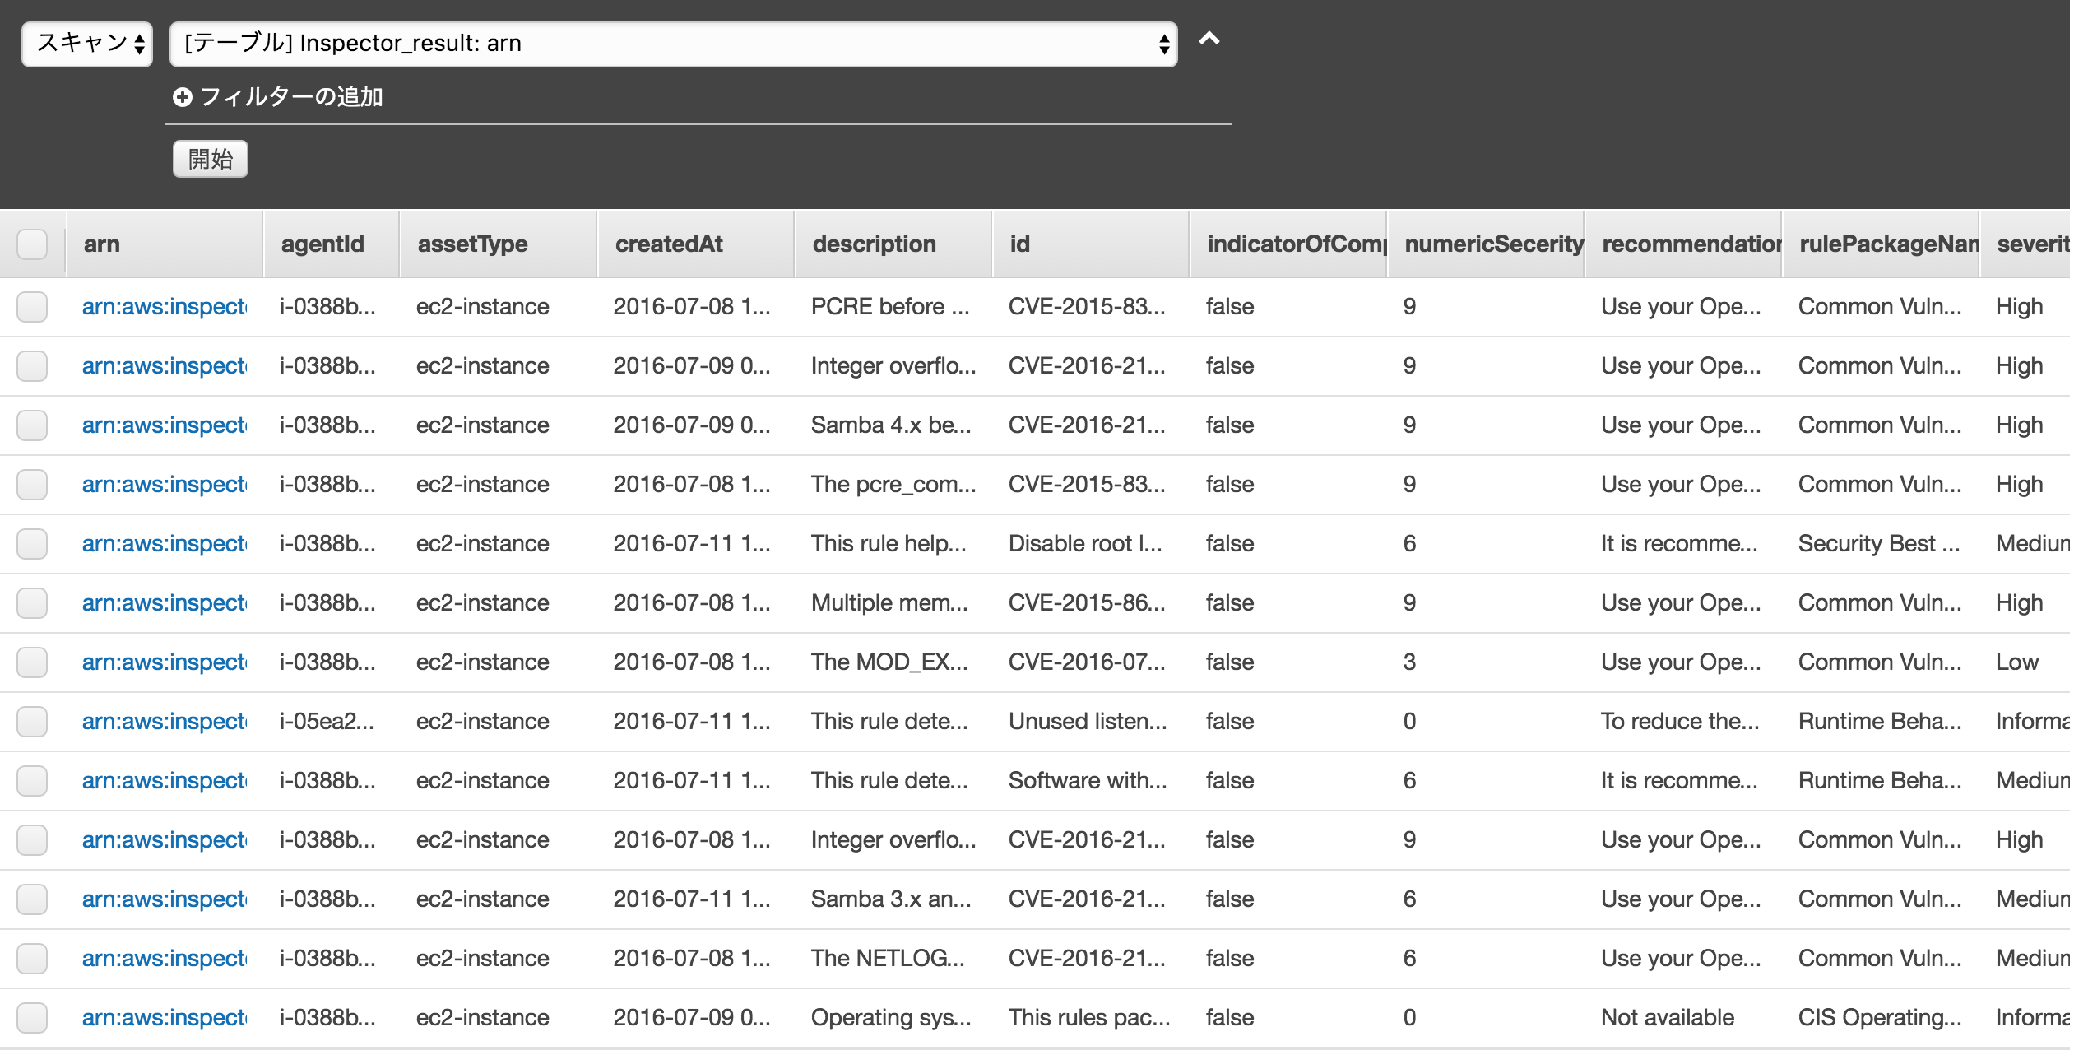Screen dimensions: 2088x1055
Task: Open the arn link in the first row
Action: tap(164, 306)
